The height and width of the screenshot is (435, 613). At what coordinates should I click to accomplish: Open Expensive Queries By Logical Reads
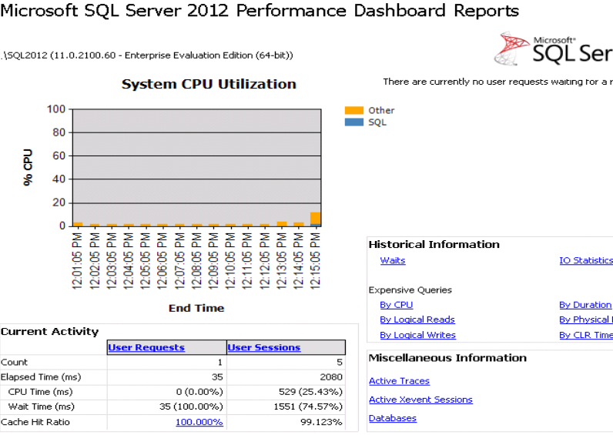coord(417,320)
